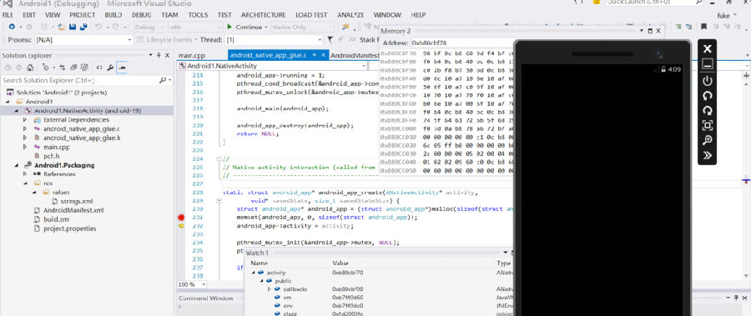
Task: Collapse the res folder node
Action: [x=25, y=183]
